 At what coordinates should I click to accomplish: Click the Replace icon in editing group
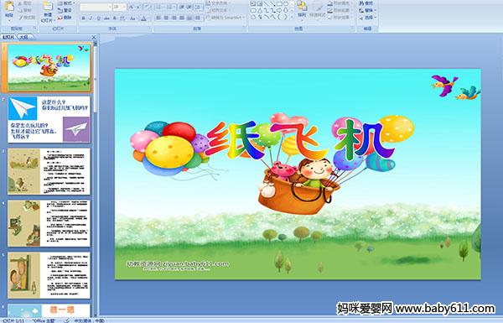tap(366, 10)
